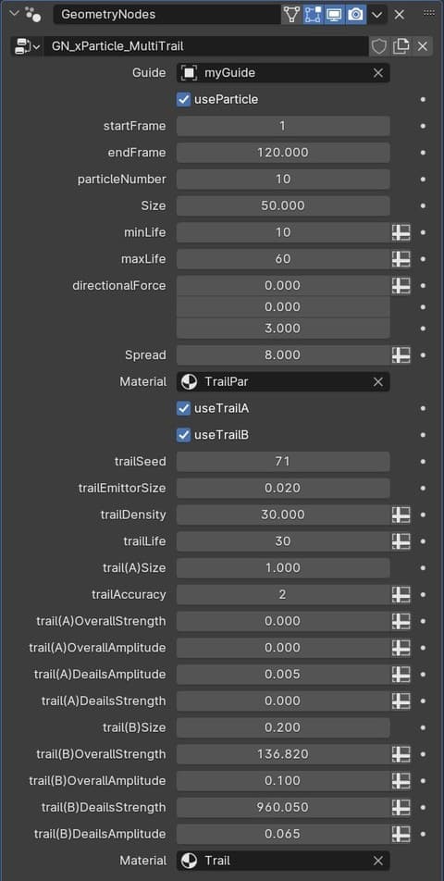Toggle attribute input for trailDensity
Screen dimensions: 444x881
click(401, 515)
